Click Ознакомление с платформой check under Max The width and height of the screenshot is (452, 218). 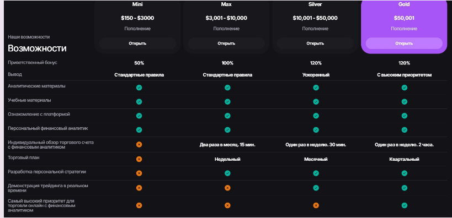click(227, 116)
